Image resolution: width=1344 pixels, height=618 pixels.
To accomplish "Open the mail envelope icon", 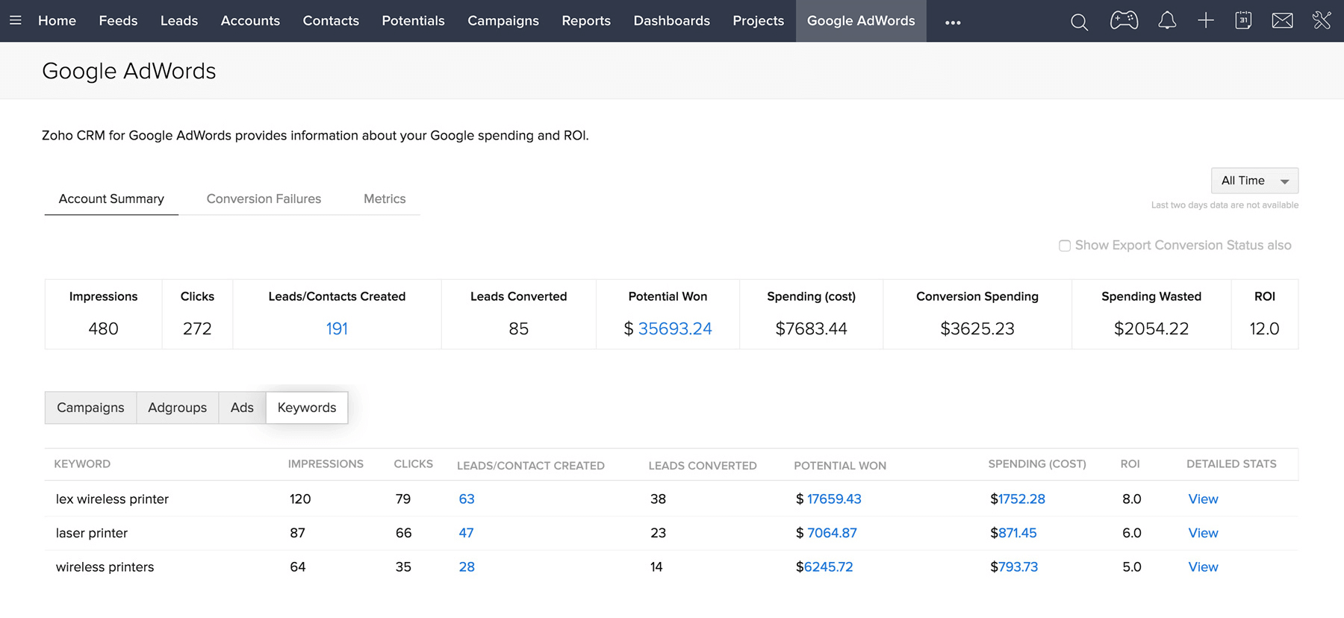I will (x=1282, y=21).
